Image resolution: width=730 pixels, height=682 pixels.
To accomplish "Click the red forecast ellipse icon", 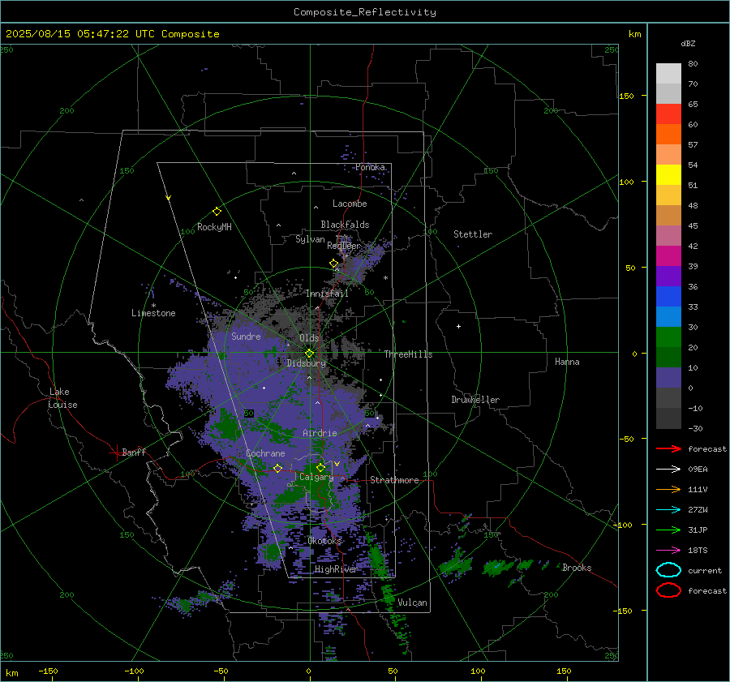I will click(x=668, y=590).
